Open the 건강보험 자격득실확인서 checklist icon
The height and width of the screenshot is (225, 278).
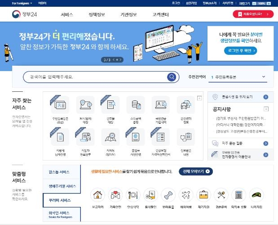pos(161,137)
